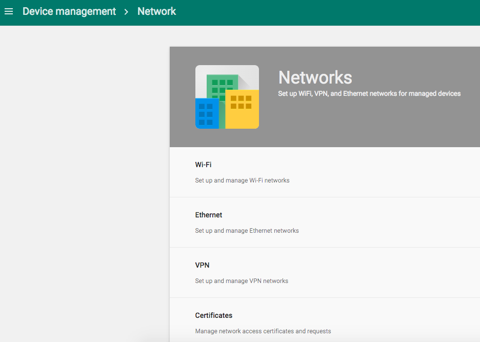Click the Networks heading
480x342 pixels.
tap(315, 77)
